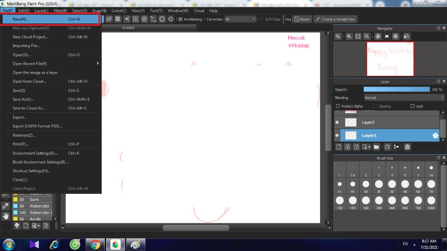
Task: Add a new color layer icon
Action: coord(339,147)
